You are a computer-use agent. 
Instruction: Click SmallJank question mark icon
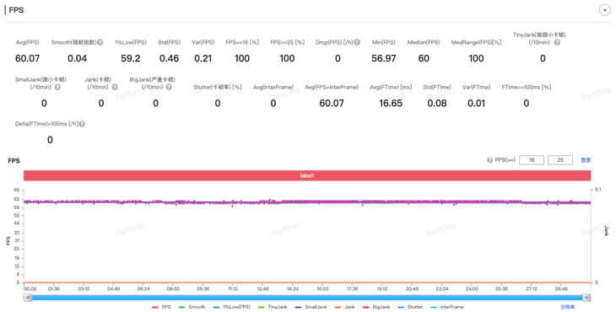tap(57, 87)
